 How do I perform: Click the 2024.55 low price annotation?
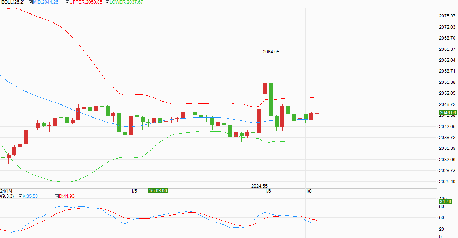coord(260,186)
